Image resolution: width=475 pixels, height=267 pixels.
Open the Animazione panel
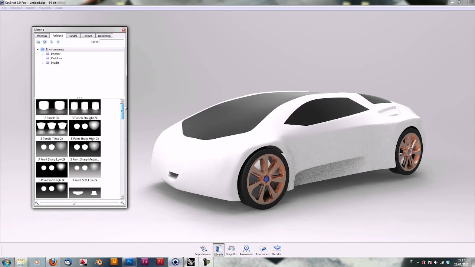[x=246, y=250]
